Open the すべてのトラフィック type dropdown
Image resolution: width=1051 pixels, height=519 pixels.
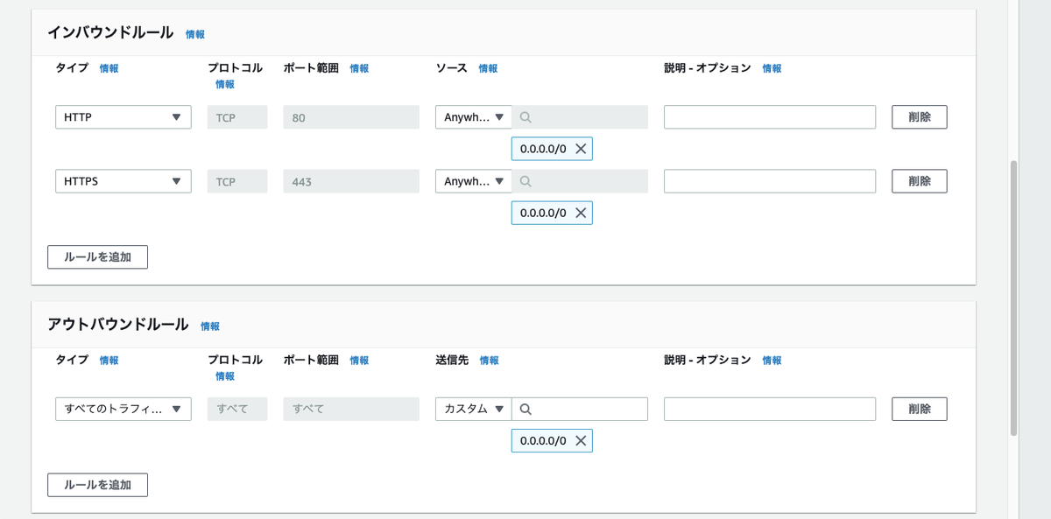123,409
